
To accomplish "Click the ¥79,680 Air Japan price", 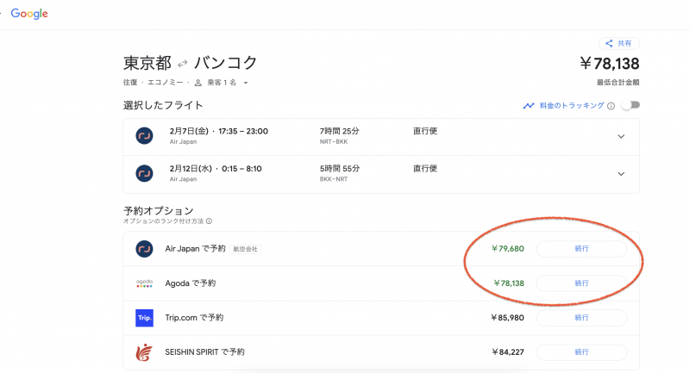I will click(x=507, y=249).
